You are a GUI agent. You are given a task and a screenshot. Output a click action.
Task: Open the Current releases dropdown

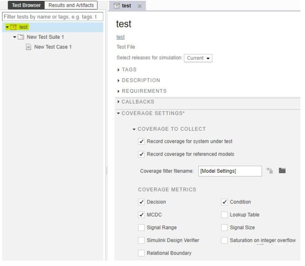[x=198, y=58]
